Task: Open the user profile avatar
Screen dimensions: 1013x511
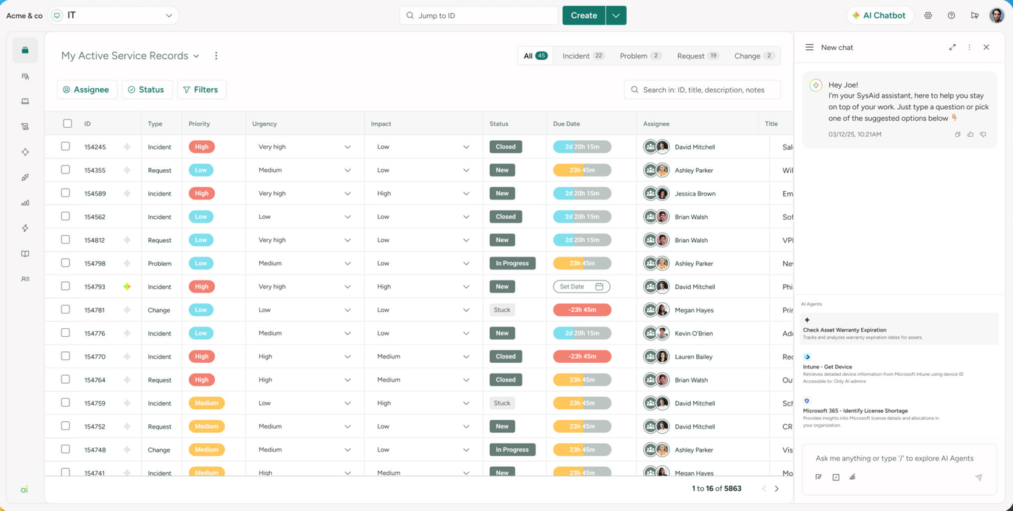Action: tap(997, 15)
